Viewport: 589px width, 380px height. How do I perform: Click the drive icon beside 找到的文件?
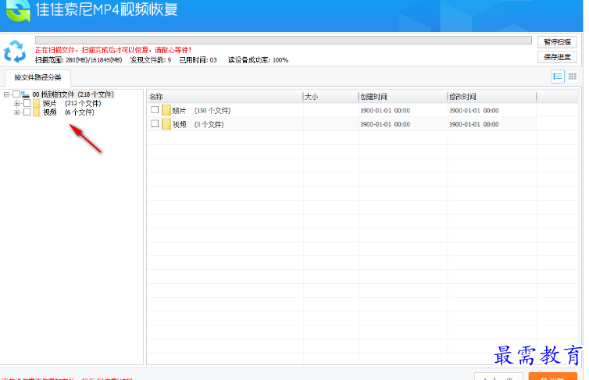click(x=26, y=94)
